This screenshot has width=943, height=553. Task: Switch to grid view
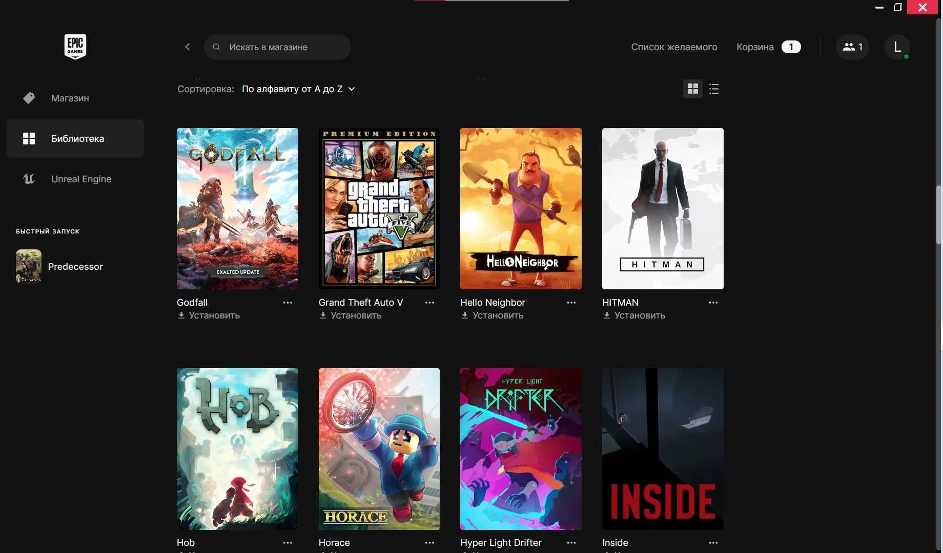coord(693,89)
